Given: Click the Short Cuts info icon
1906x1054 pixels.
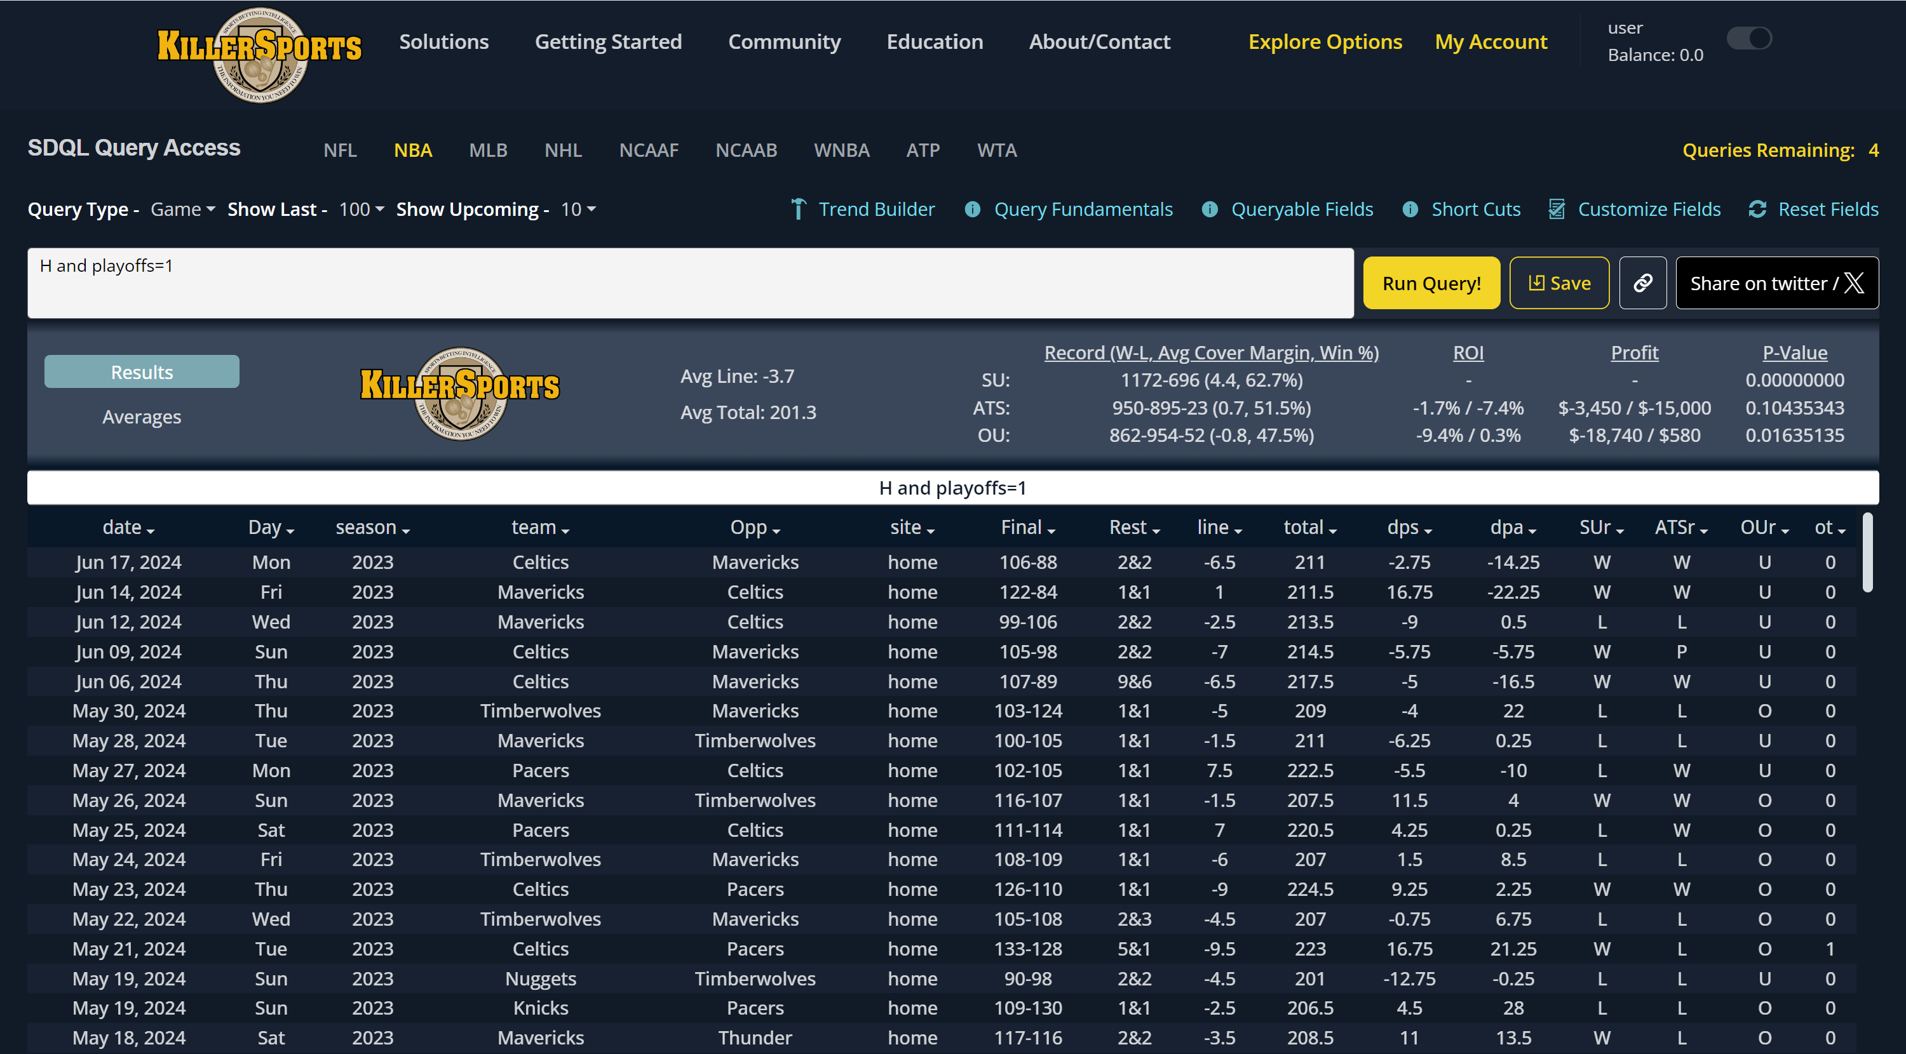Looking at the screenshot, I should [x=1410, y=210].
